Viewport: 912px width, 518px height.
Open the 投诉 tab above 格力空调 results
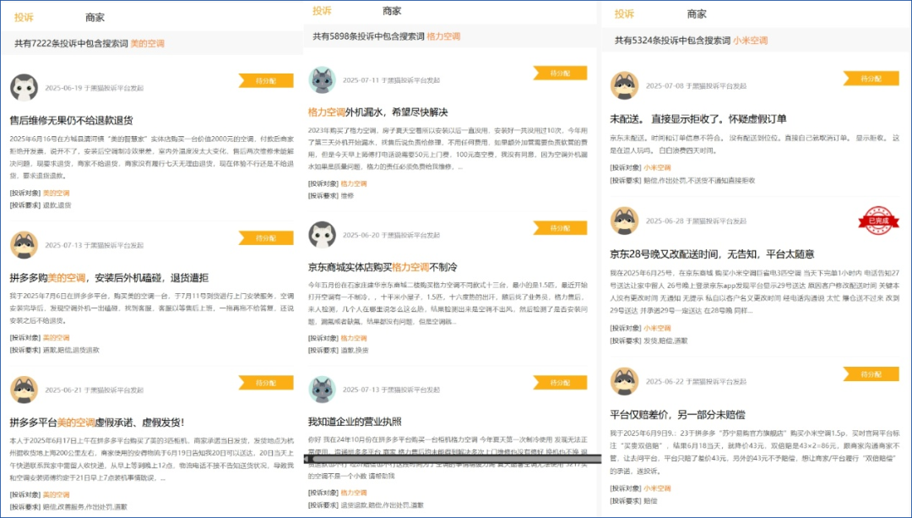322,10
